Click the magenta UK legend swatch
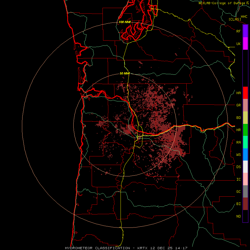The width and height of the screenshot is (250, 250). pyautogui.click(x=245, y=44)
